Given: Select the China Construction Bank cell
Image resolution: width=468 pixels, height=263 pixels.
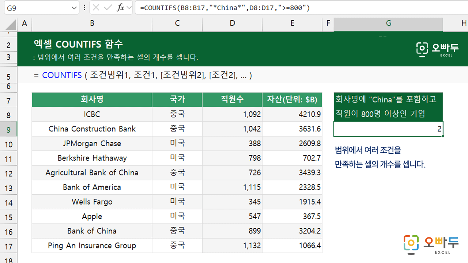Looking at the screenshot, I should [x=92, y=129].
